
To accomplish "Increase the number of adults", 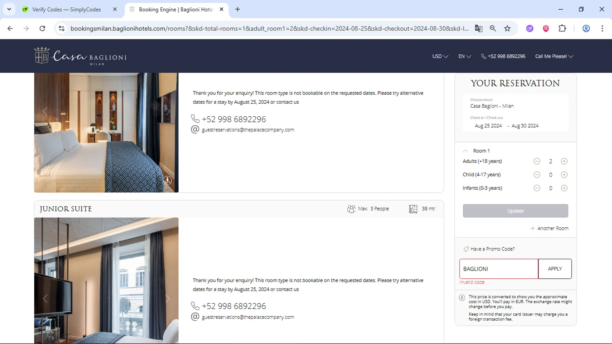I will 564,161.
